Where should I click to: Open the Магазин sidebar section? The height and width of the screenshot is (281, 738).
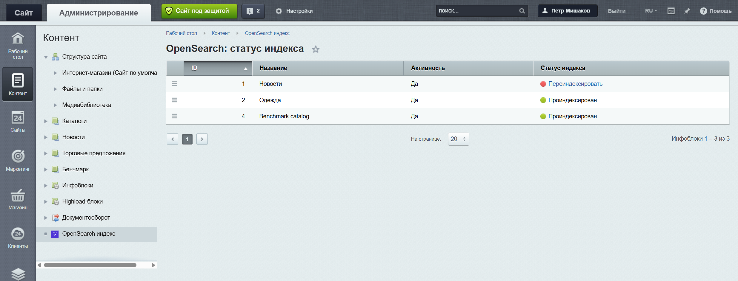(18, 199)
